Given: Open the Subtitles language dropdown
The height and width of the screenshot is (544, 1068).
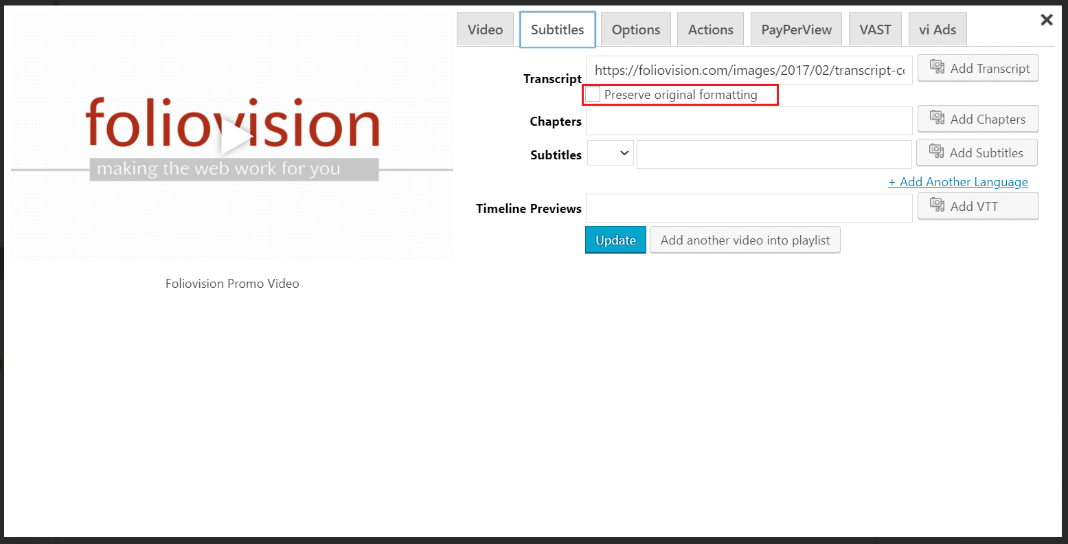Looking at the screenshot, I should (x=611, y=154).
